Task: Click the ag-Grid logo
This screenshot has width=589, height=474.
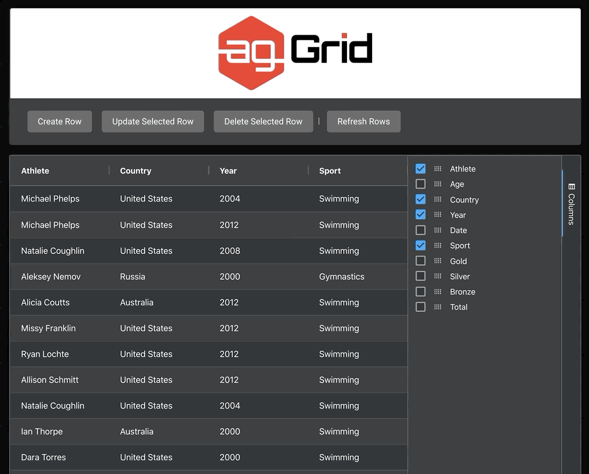Action: 295,53
